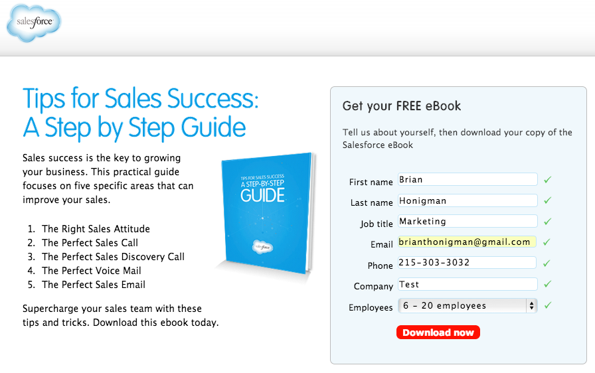Click the green checkmark beside Company
This screenshot has width=595, height=373.
(x=547, y=284)
